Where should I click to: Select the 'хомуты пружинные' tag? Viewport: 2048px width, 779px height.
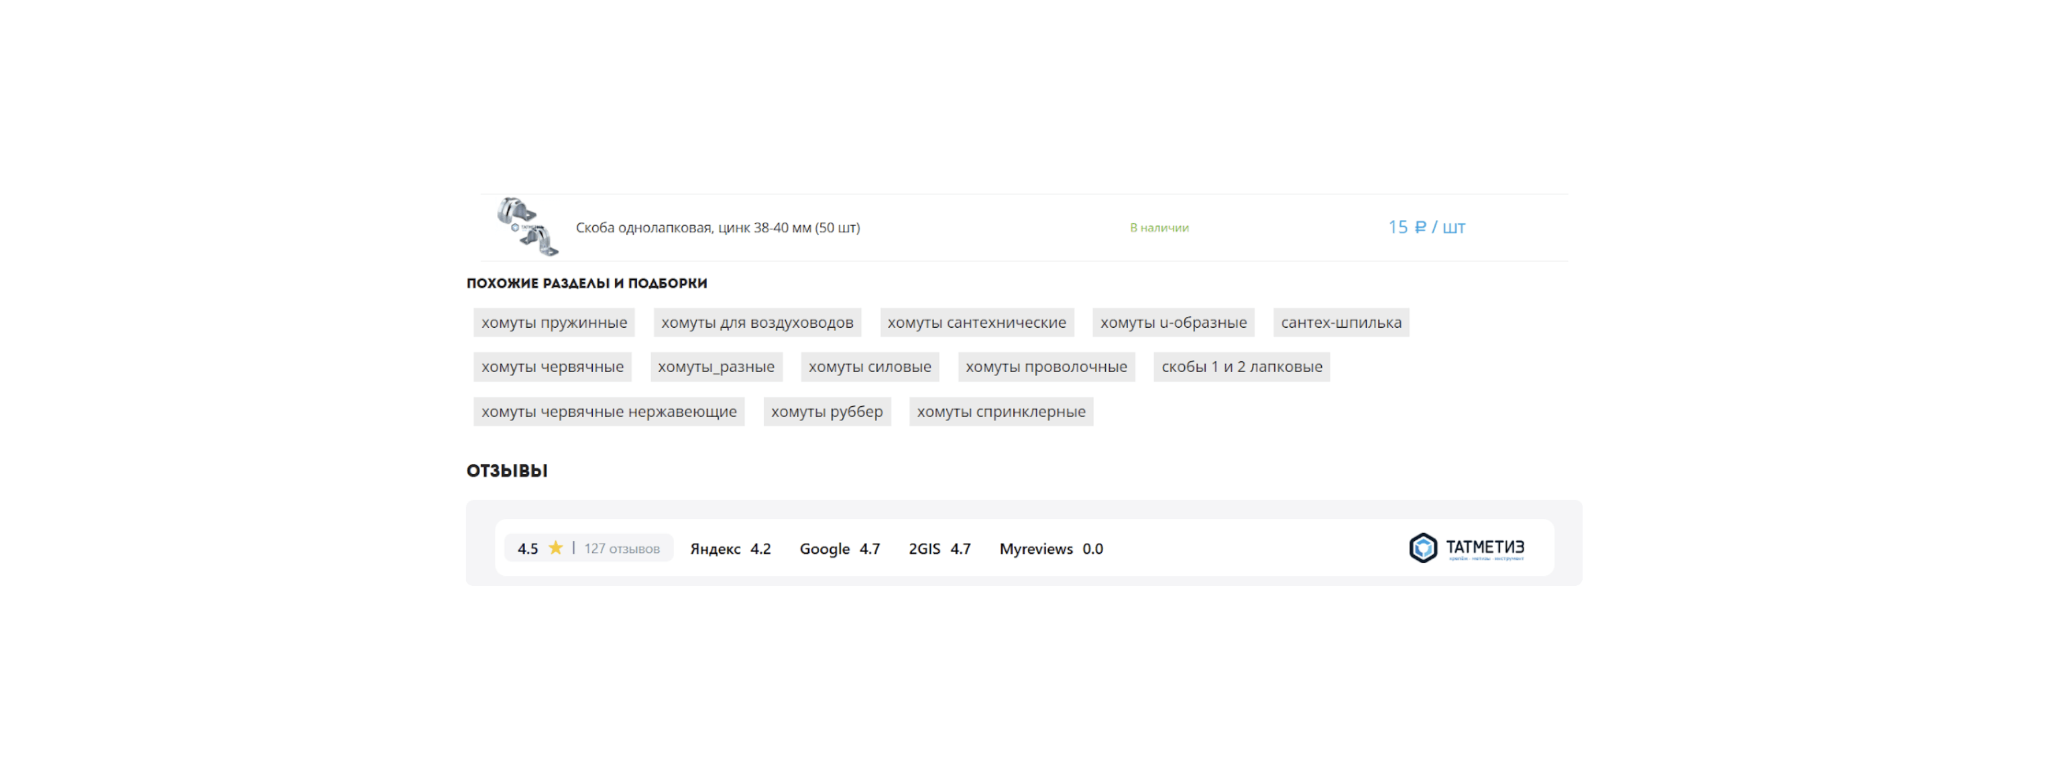pos(553,322)
